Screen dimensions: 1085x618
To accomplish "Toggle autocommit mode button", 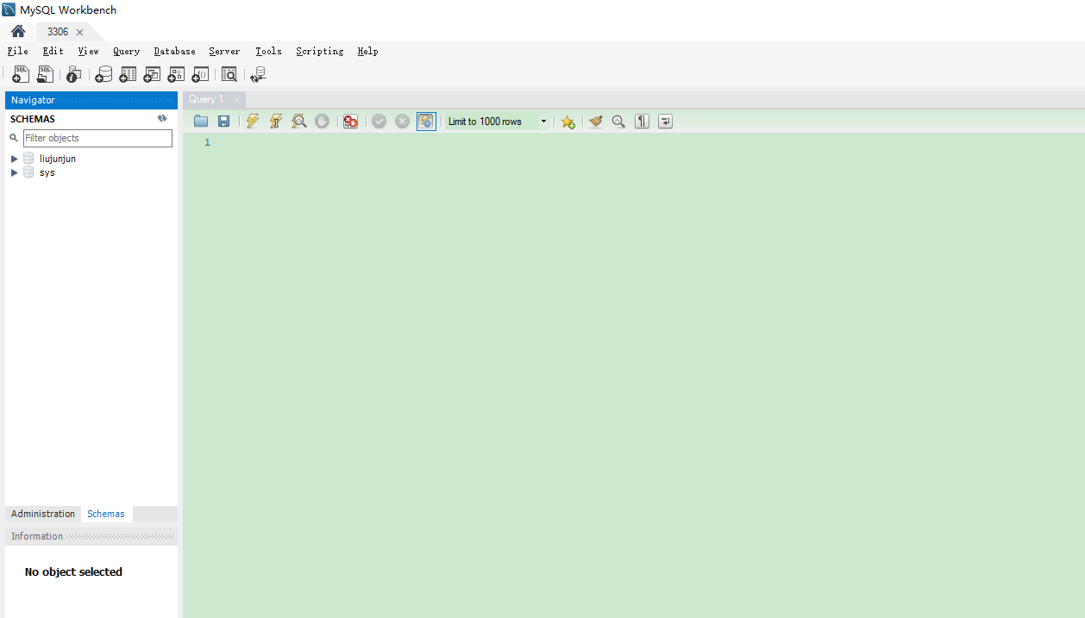I will (426, 122).
